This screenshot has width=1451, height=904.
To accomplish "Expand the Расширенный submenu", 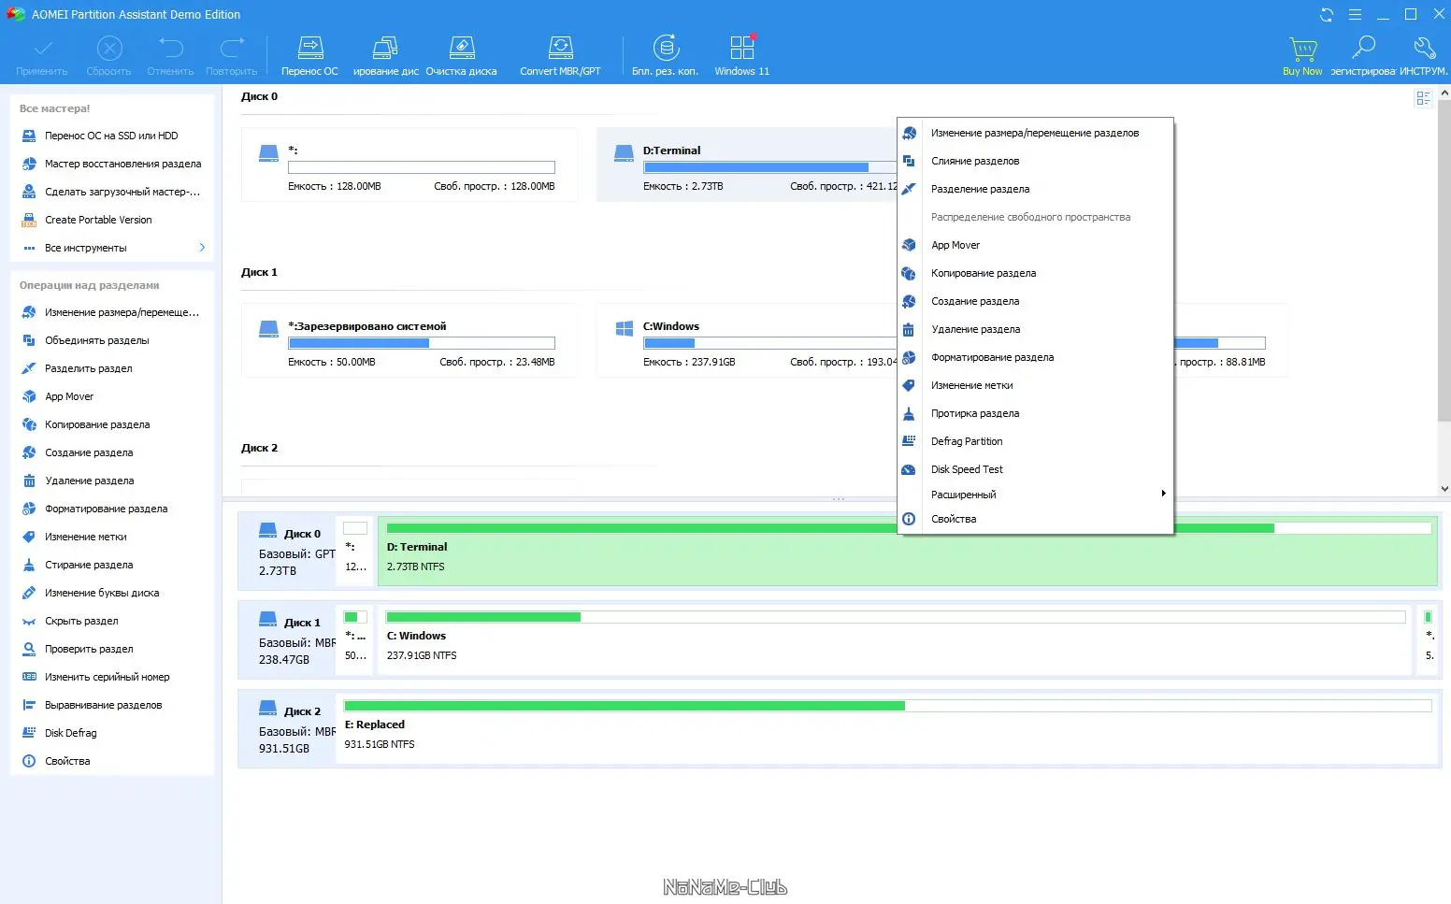I will [1035, 495].
